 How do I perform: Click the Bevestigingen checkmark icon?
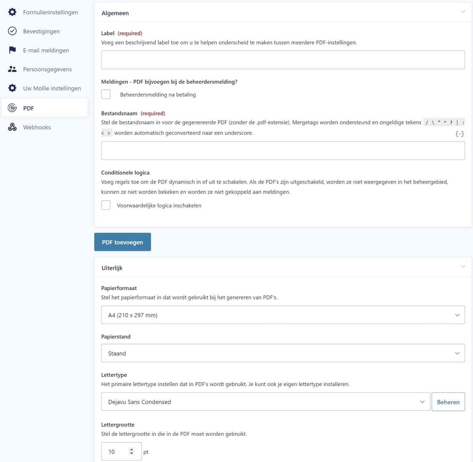tap(12, 31)
